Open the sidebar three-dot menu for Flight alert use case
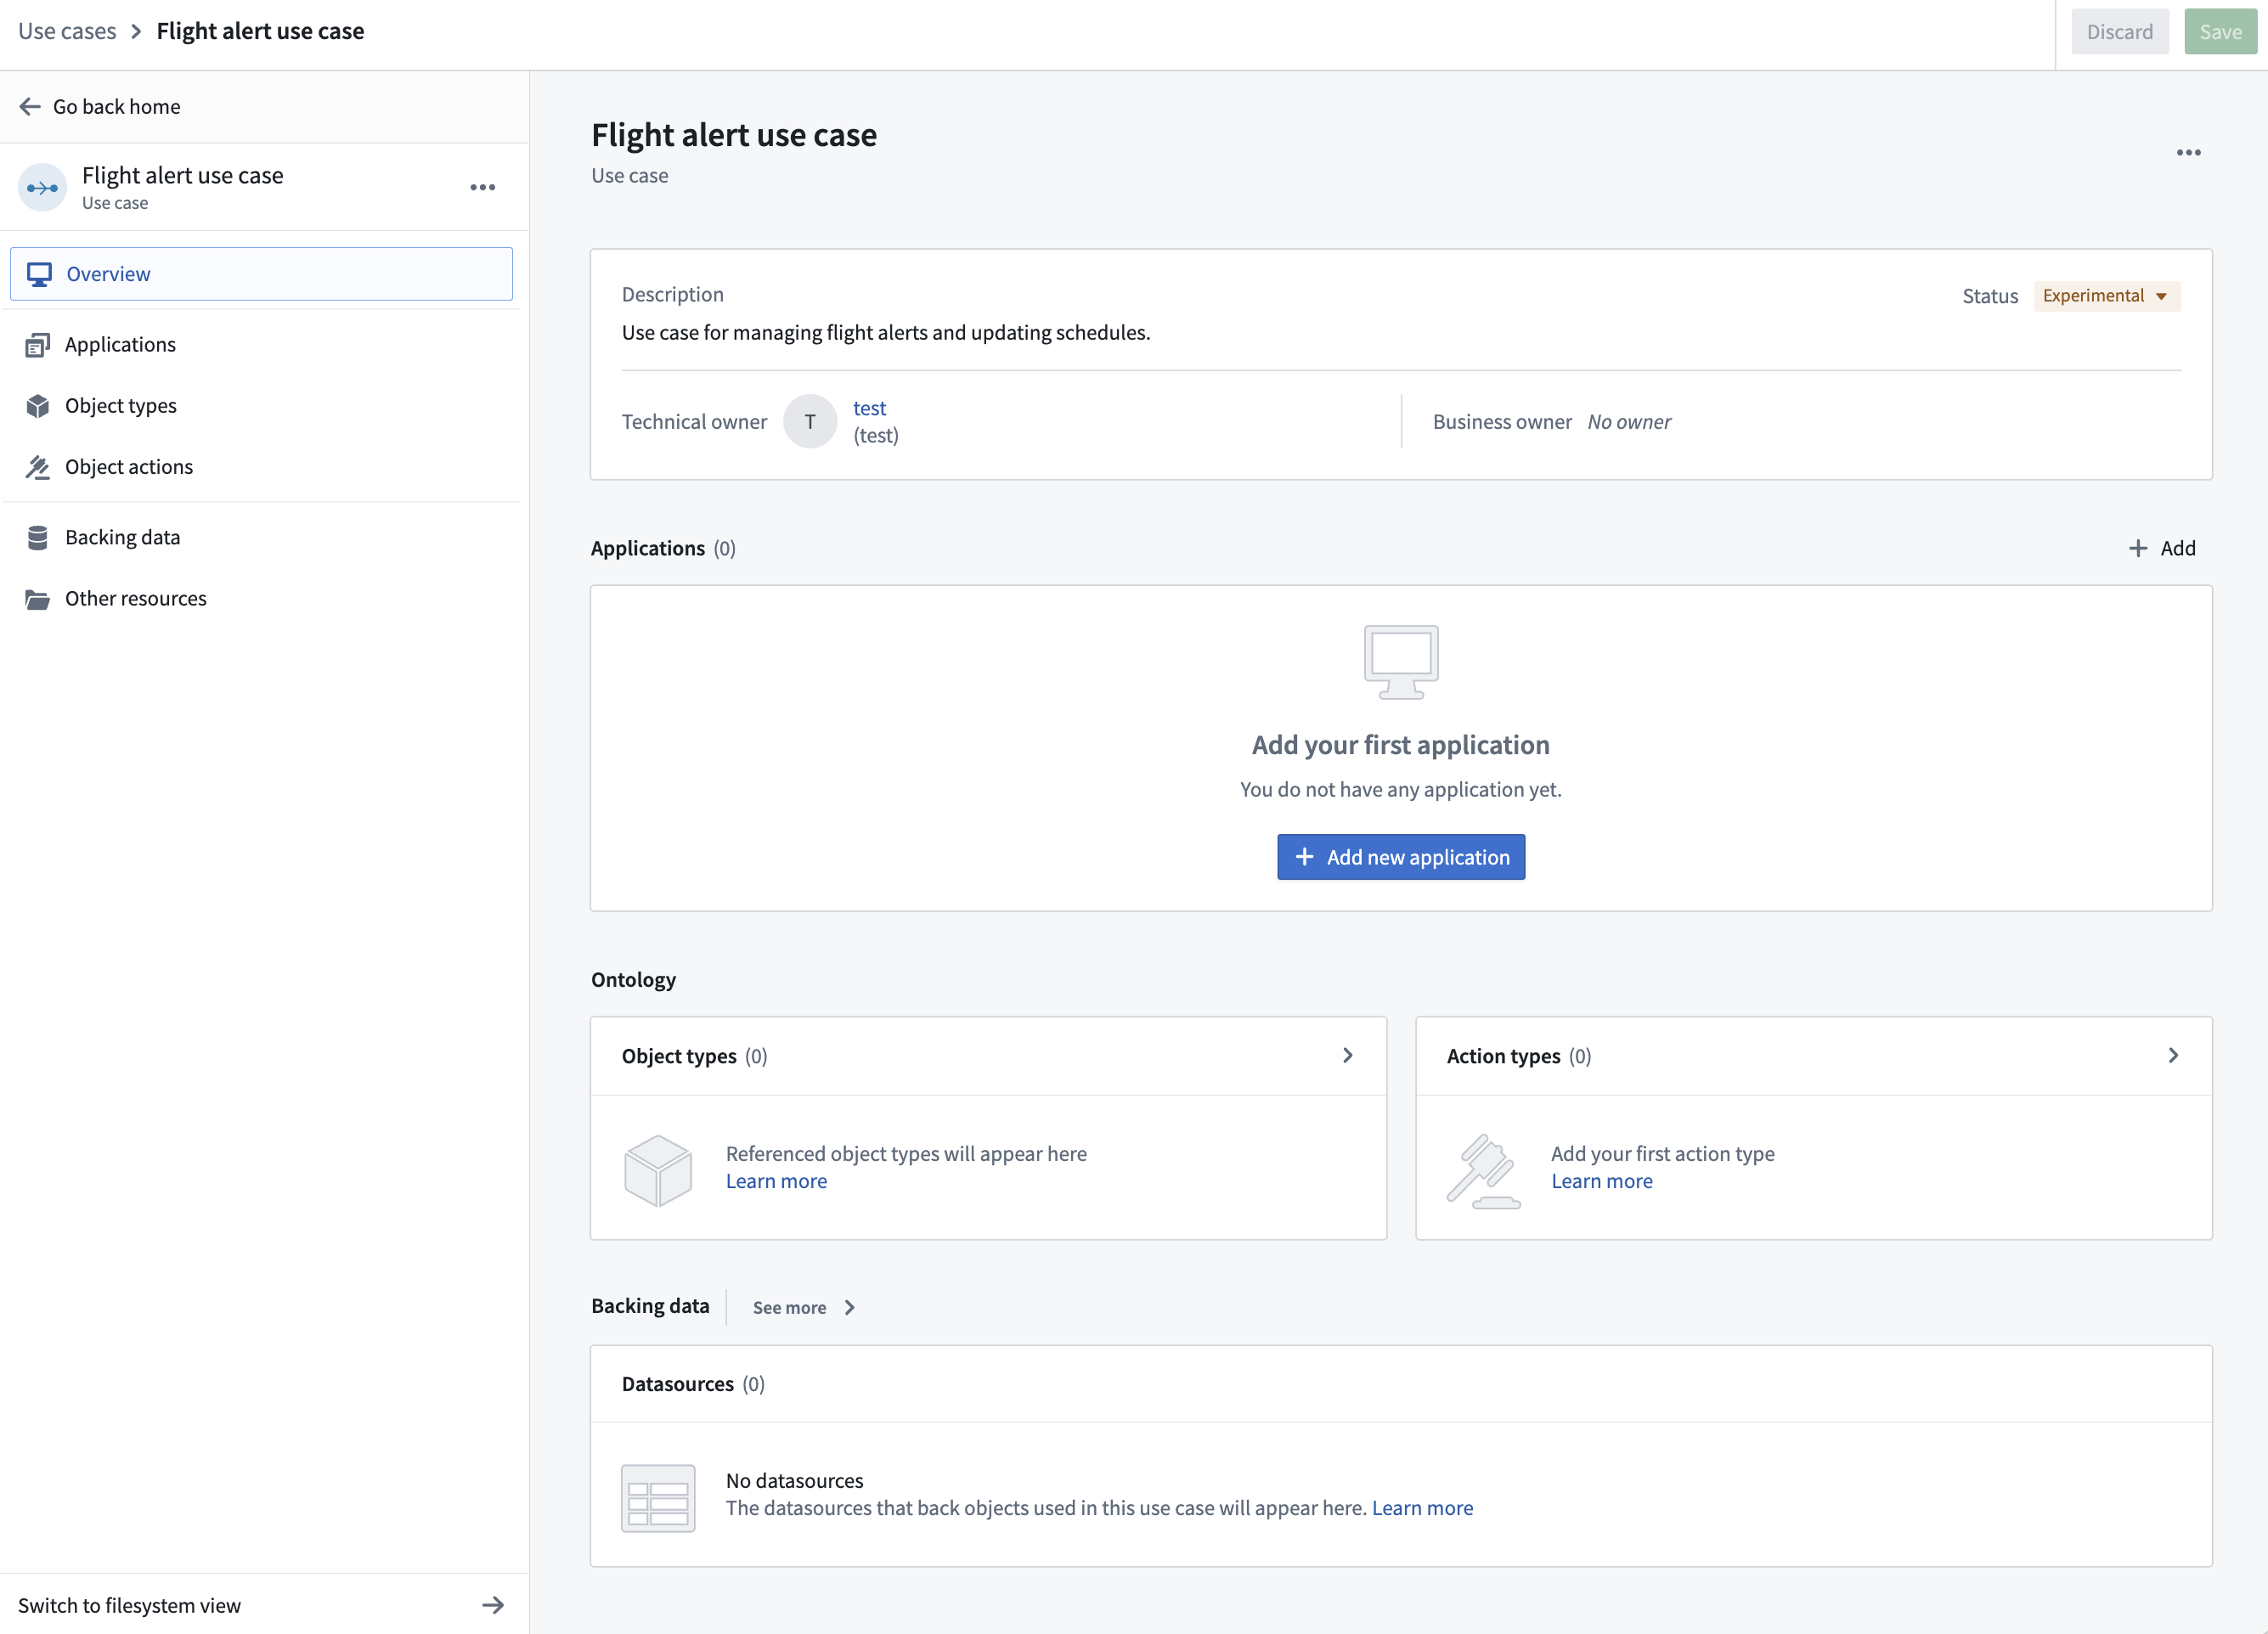The image size is (2268, 1634). (483, 187)
